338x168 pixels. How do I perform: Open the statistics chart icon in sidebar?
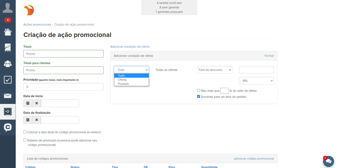click(x=8, y=48)
